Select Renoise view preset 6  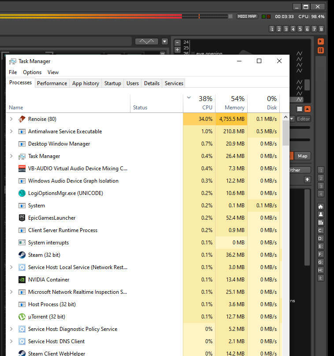click(307, 29)
